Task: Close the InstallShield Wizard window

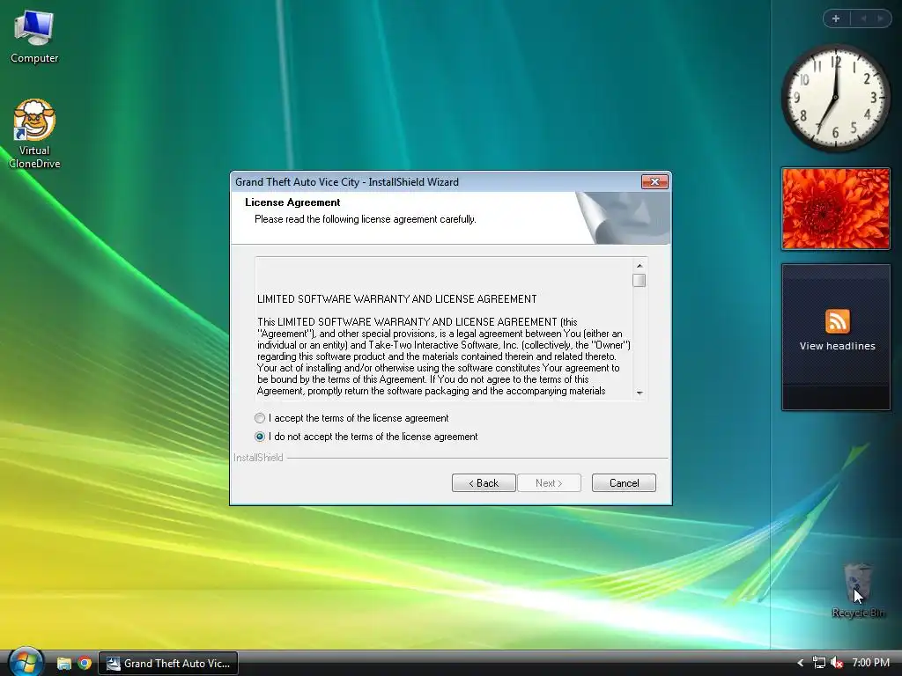Action: [654, 181]
